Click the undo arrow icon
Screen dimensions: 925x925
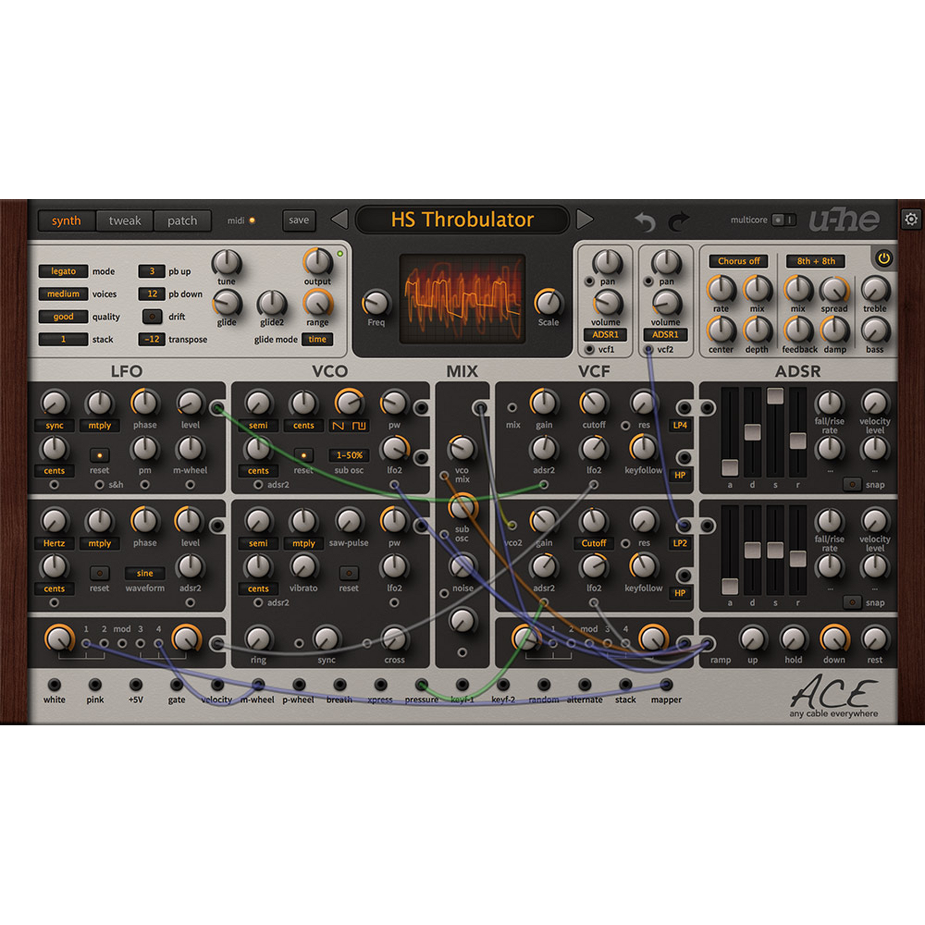(645, 222)
